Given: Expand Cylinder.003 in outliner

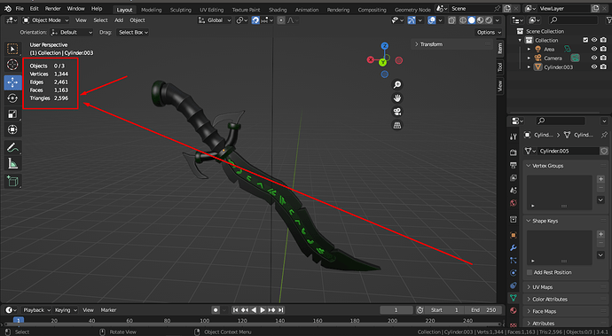Looking at the screenshot, I should coord(530,67).
